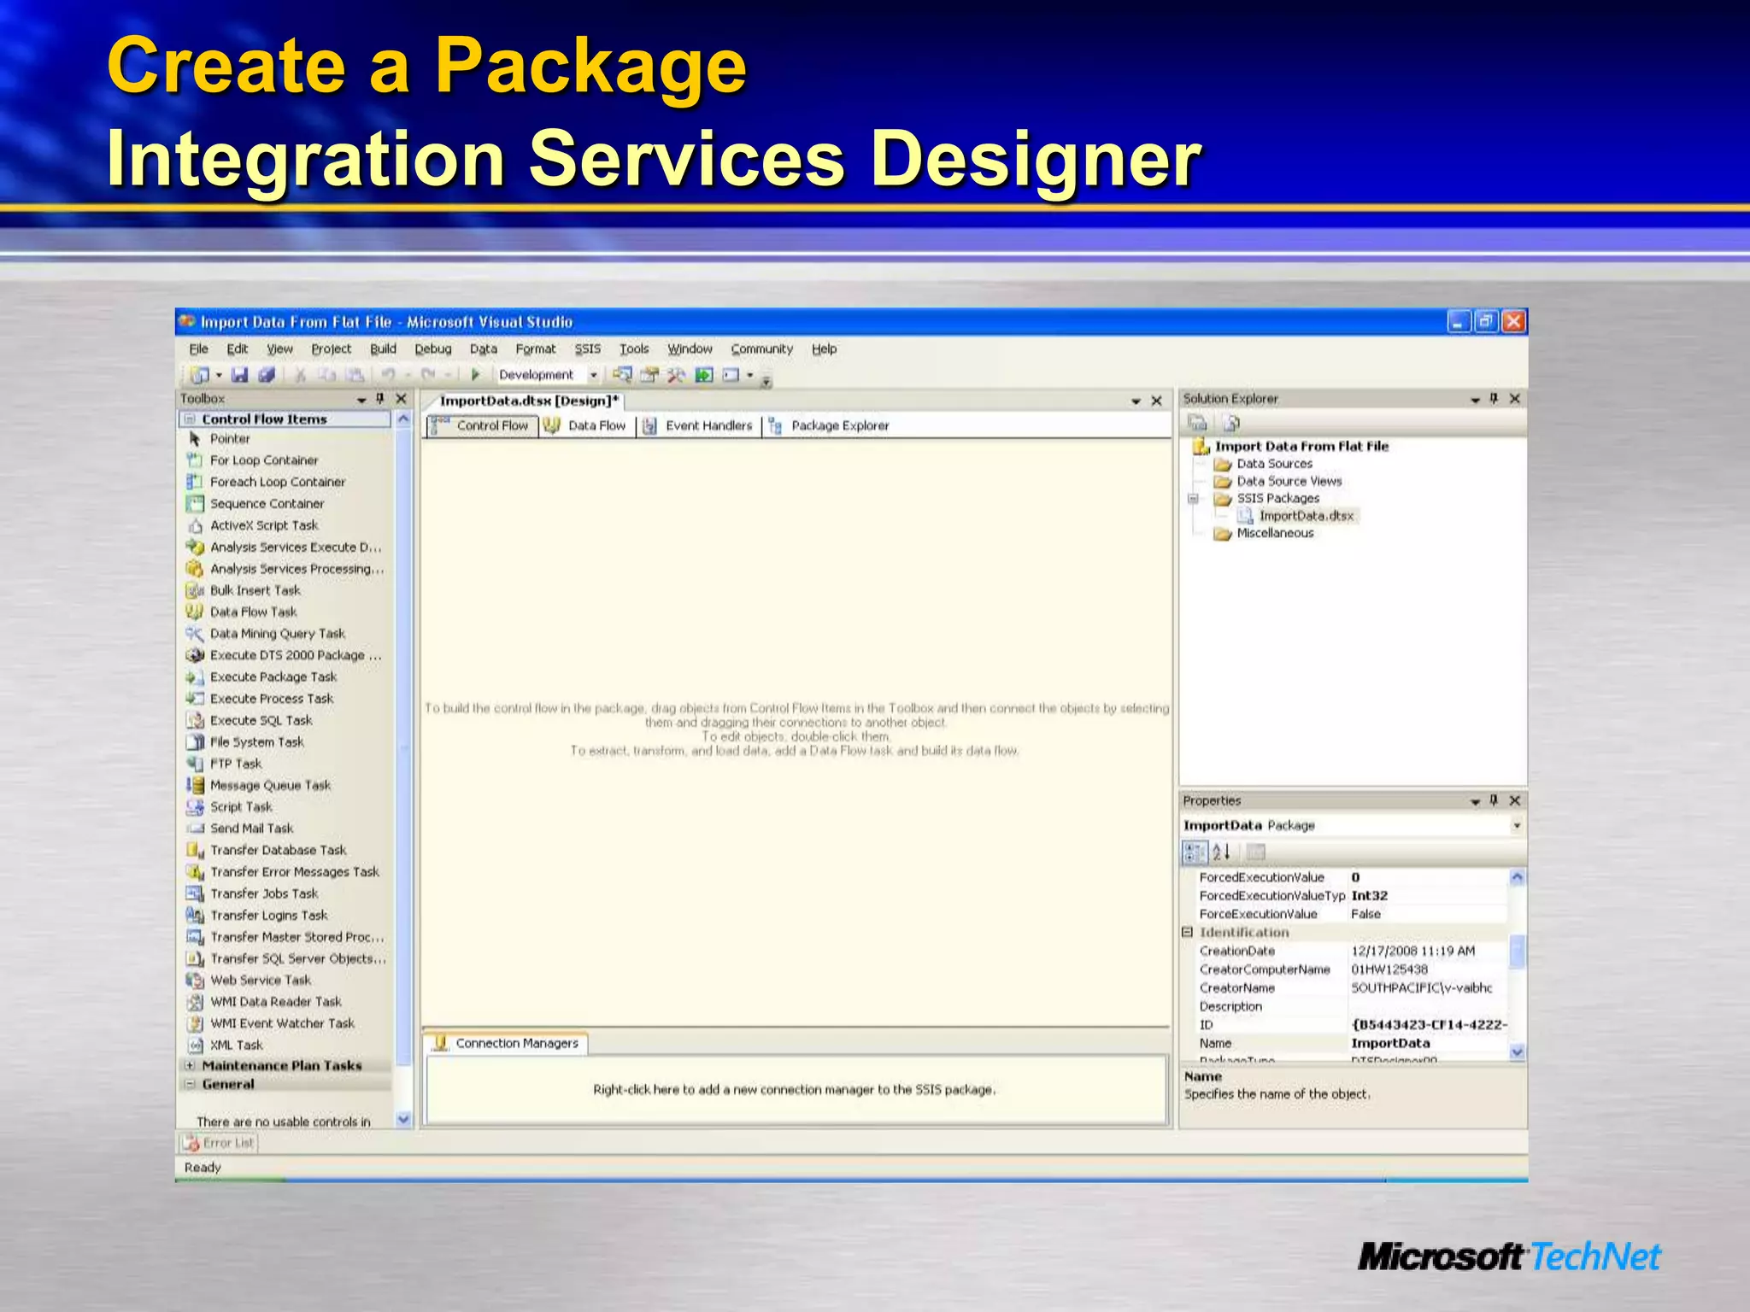Click the Solution Explorer toolbar icon
This screenshot has width=1750, height=1312.
[x=622, y=375]
